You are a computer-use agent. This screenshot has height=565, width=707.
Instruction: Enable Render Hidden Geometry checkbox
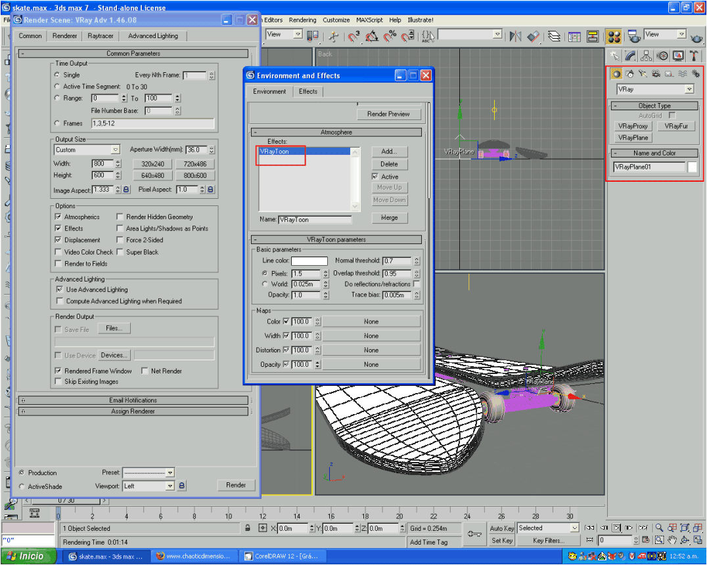[x=120, y=217]
